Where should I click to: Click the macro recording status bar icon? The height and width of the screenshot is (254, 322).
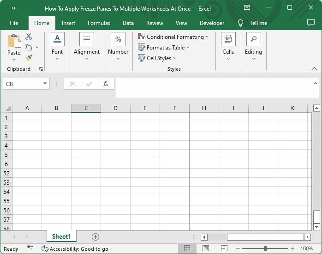tap(30, 248)
